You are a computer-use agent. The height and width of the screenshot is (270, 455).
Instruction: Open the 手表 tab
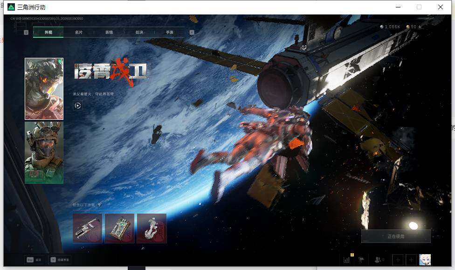[170, 32]
